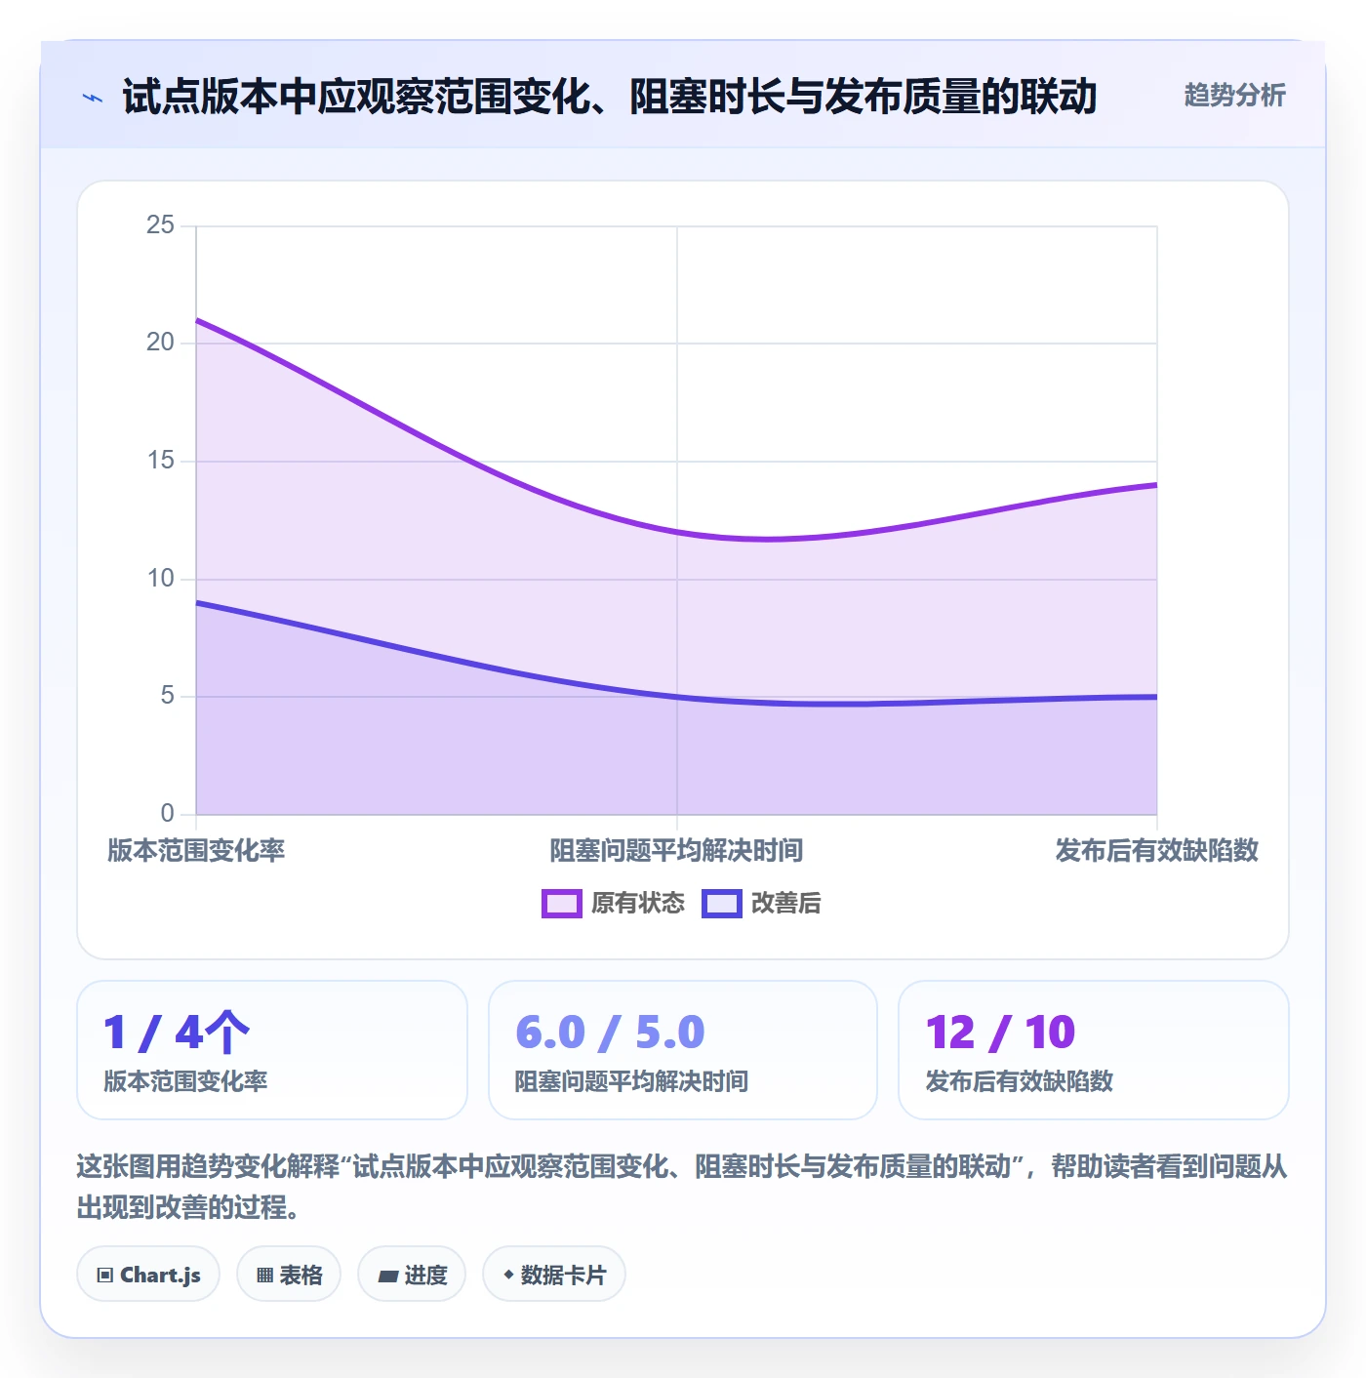Image resolution: width=1366 pixels, height=1378 pixels.
Task: Click the lightning bolt icon beside the title
Action: click(93, 98)
